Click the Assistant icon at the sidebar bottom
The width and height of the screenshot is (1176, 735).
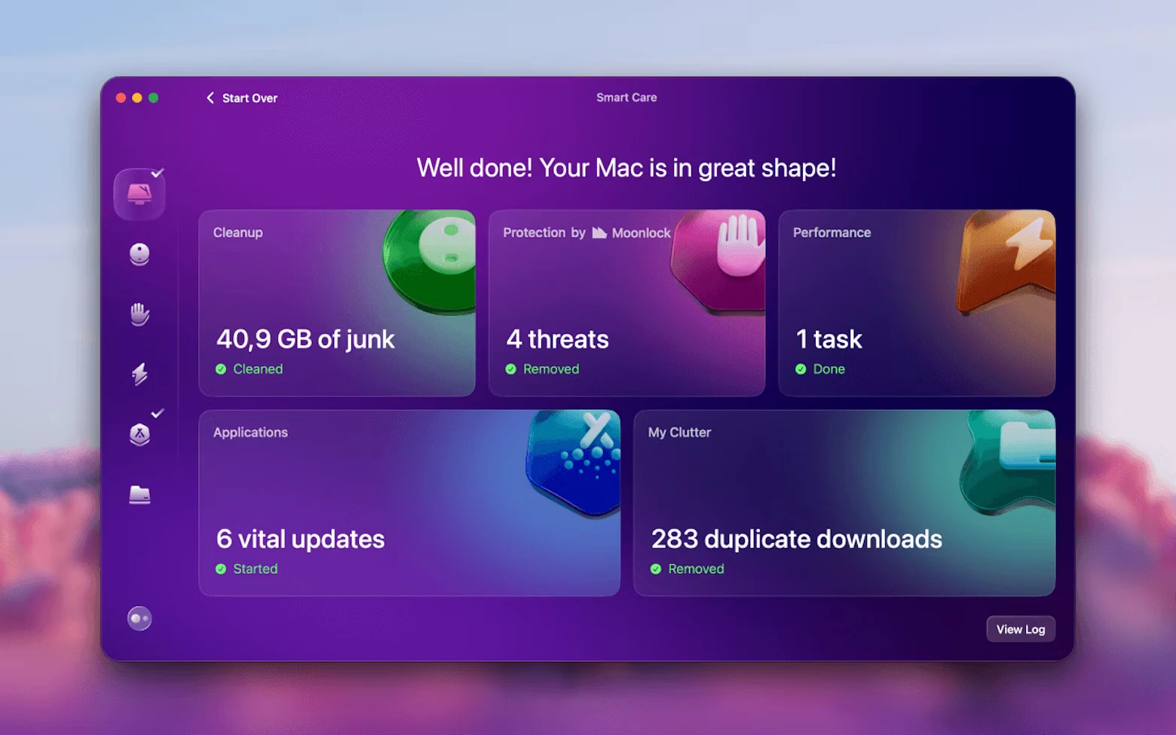tap(139, 618)
